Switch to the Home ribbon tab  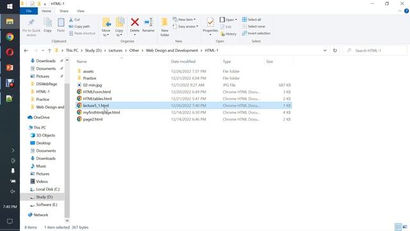coord(47,11)
